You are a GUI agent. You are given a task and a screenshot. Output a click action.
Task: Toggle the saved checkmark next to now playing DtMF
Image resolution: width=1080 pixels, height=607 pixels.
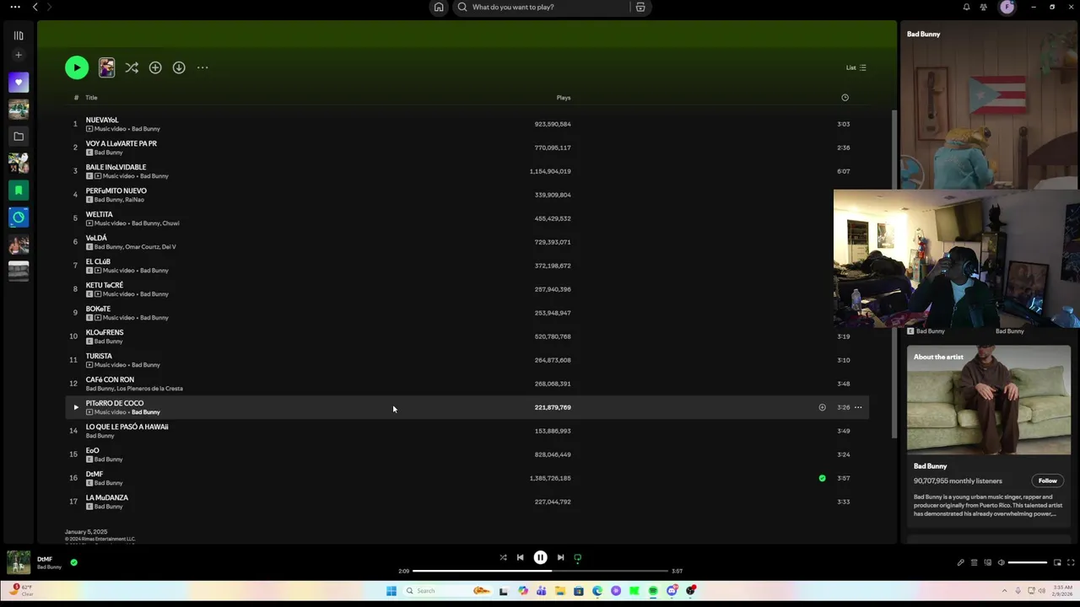(x=73, y=562)
